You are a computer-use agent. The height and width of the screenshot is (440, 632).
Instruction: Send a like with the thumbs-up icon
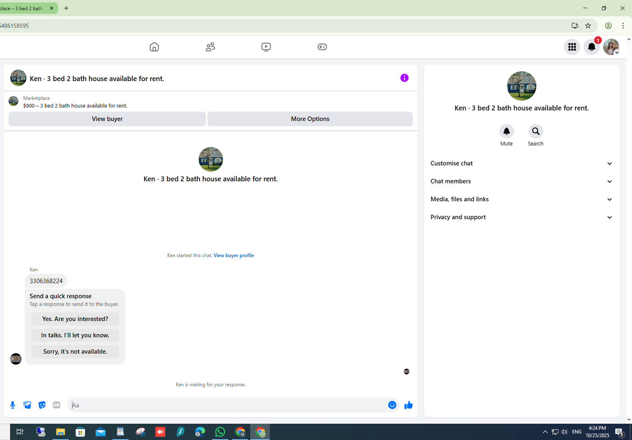(x=409, y=405)
